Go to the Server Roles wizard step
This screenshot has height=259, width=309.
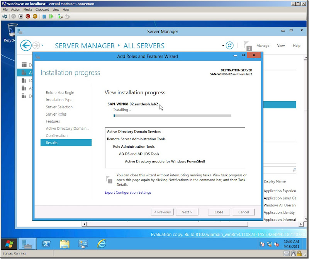pyautogui.click(x=56, y=114)
